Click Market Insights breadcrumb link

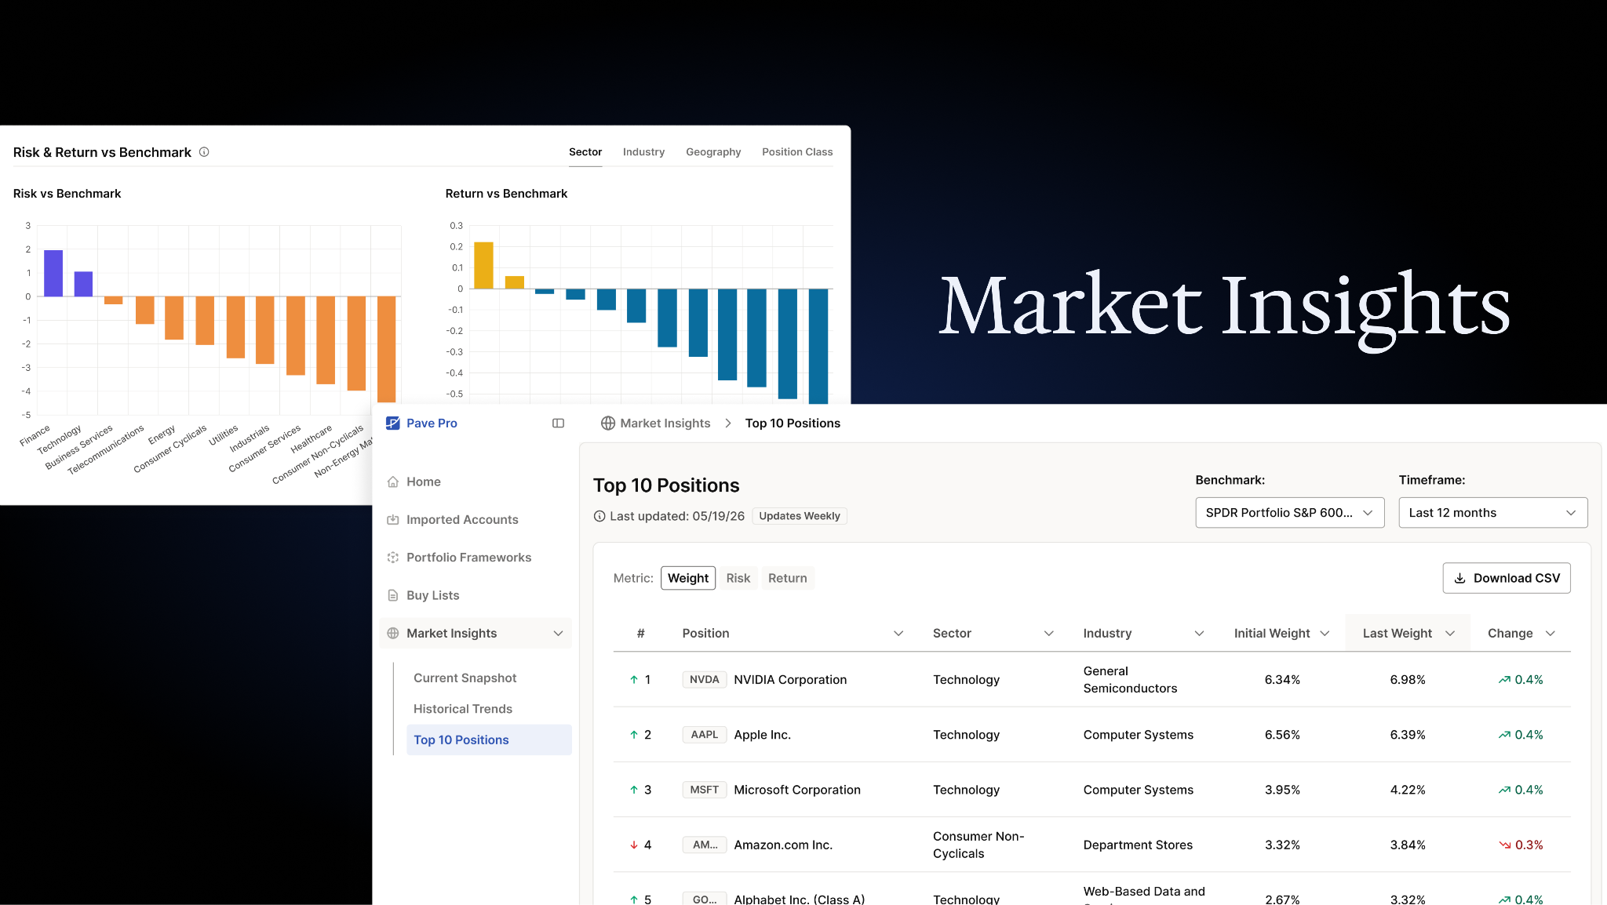(665, 423)
